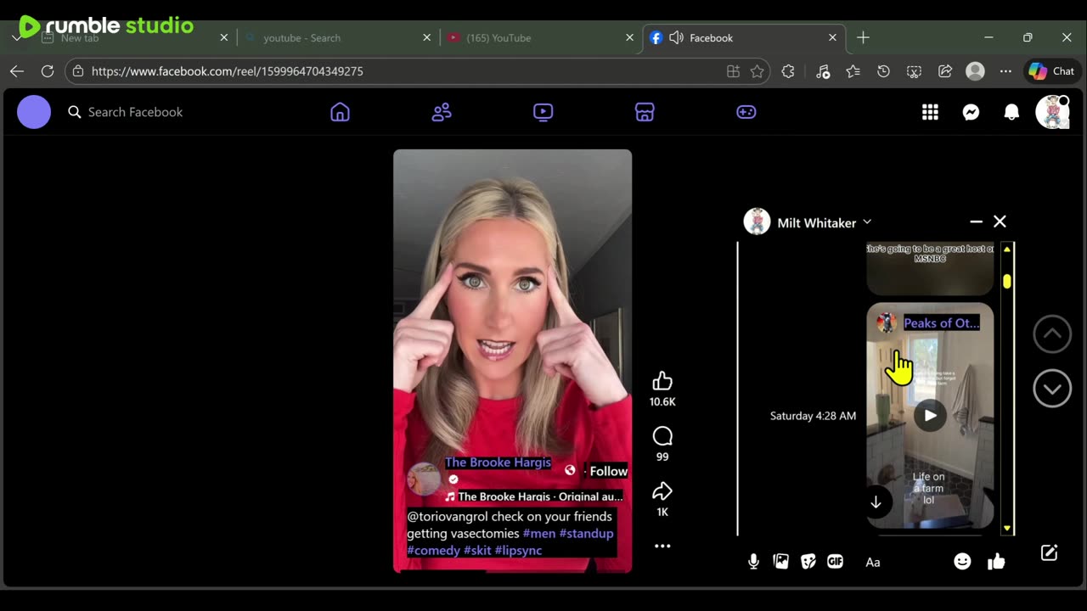Click the Facebook logo circle

pos(34,112)
